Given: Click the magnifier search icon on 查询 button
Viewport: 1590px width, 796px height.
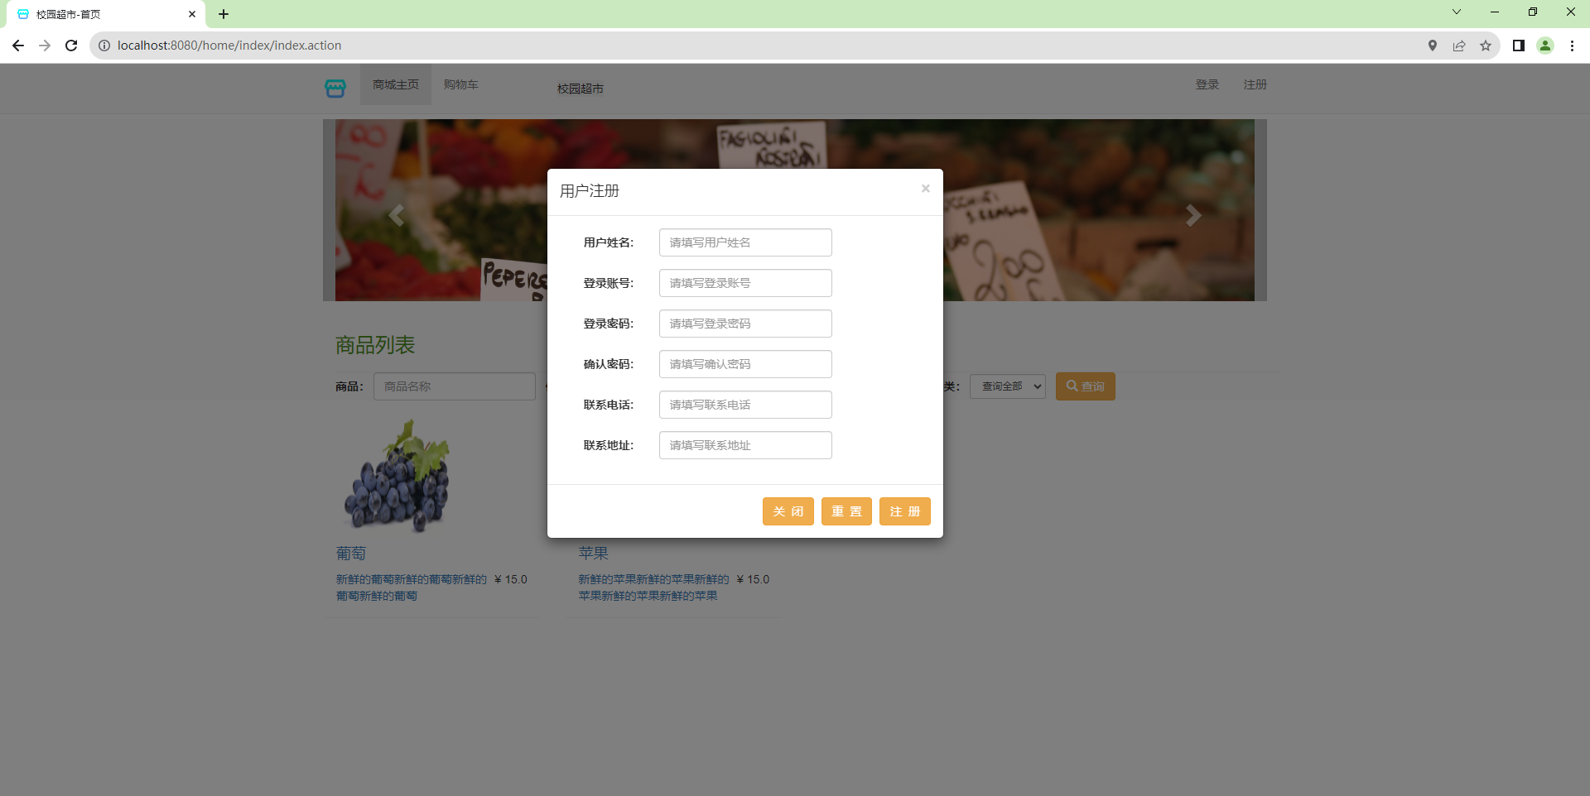Looking at the screenshot, I should tap(1071, 386).
